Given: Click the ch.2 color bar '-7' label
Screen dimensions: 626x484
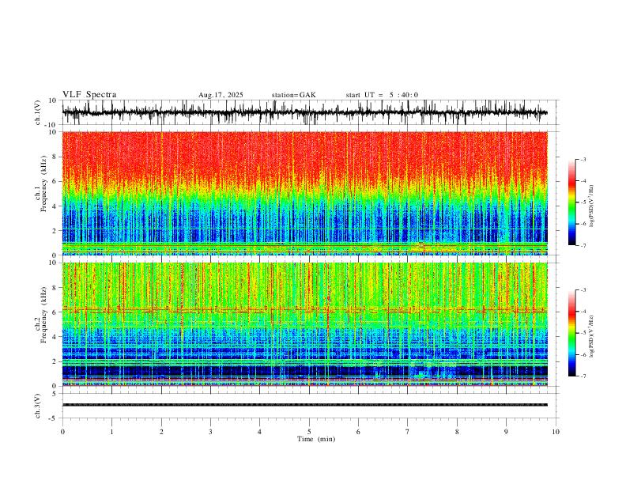Looking at the screenshot, I should (583, 376).
